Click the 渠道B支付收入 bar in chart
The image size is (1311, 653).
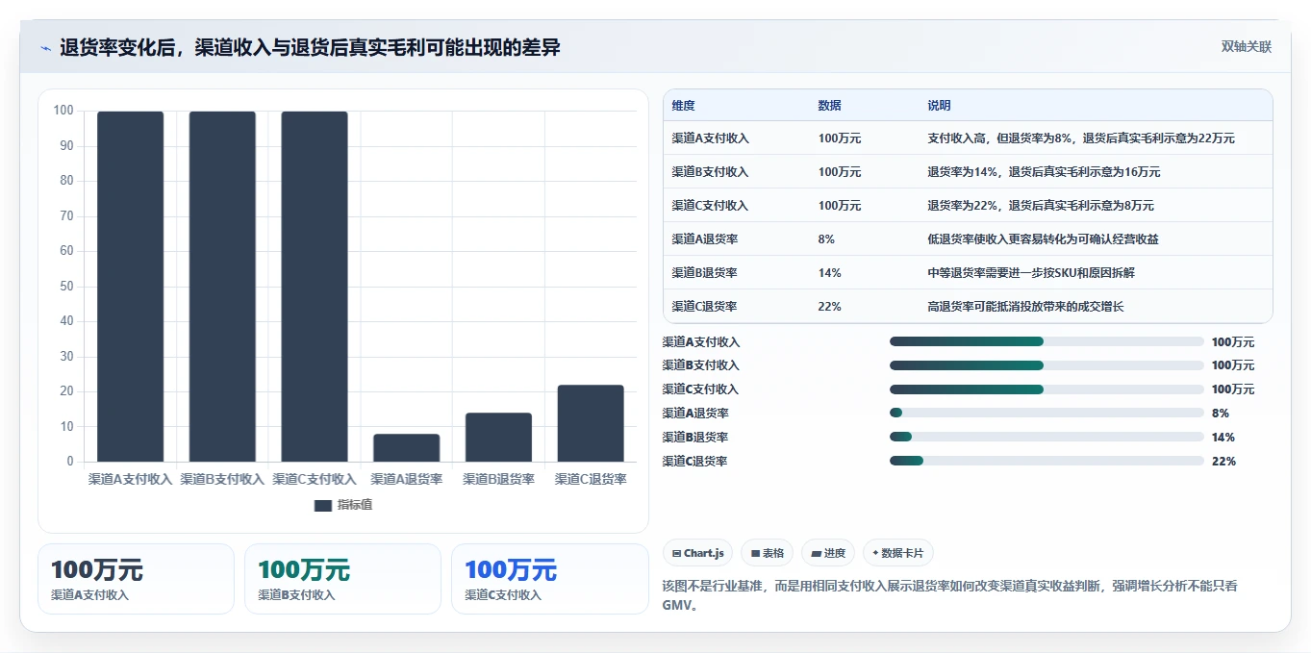pyautogui.click(x=222, y=287)
